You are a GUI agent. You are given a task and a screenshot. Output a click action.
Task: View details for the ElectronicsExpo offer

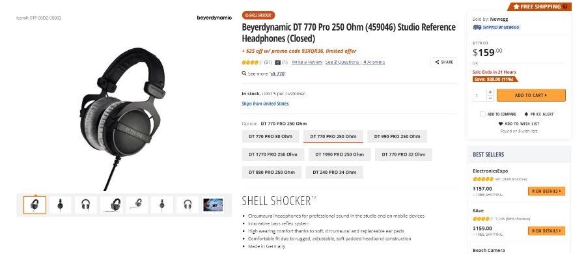(x=546, y=191)
